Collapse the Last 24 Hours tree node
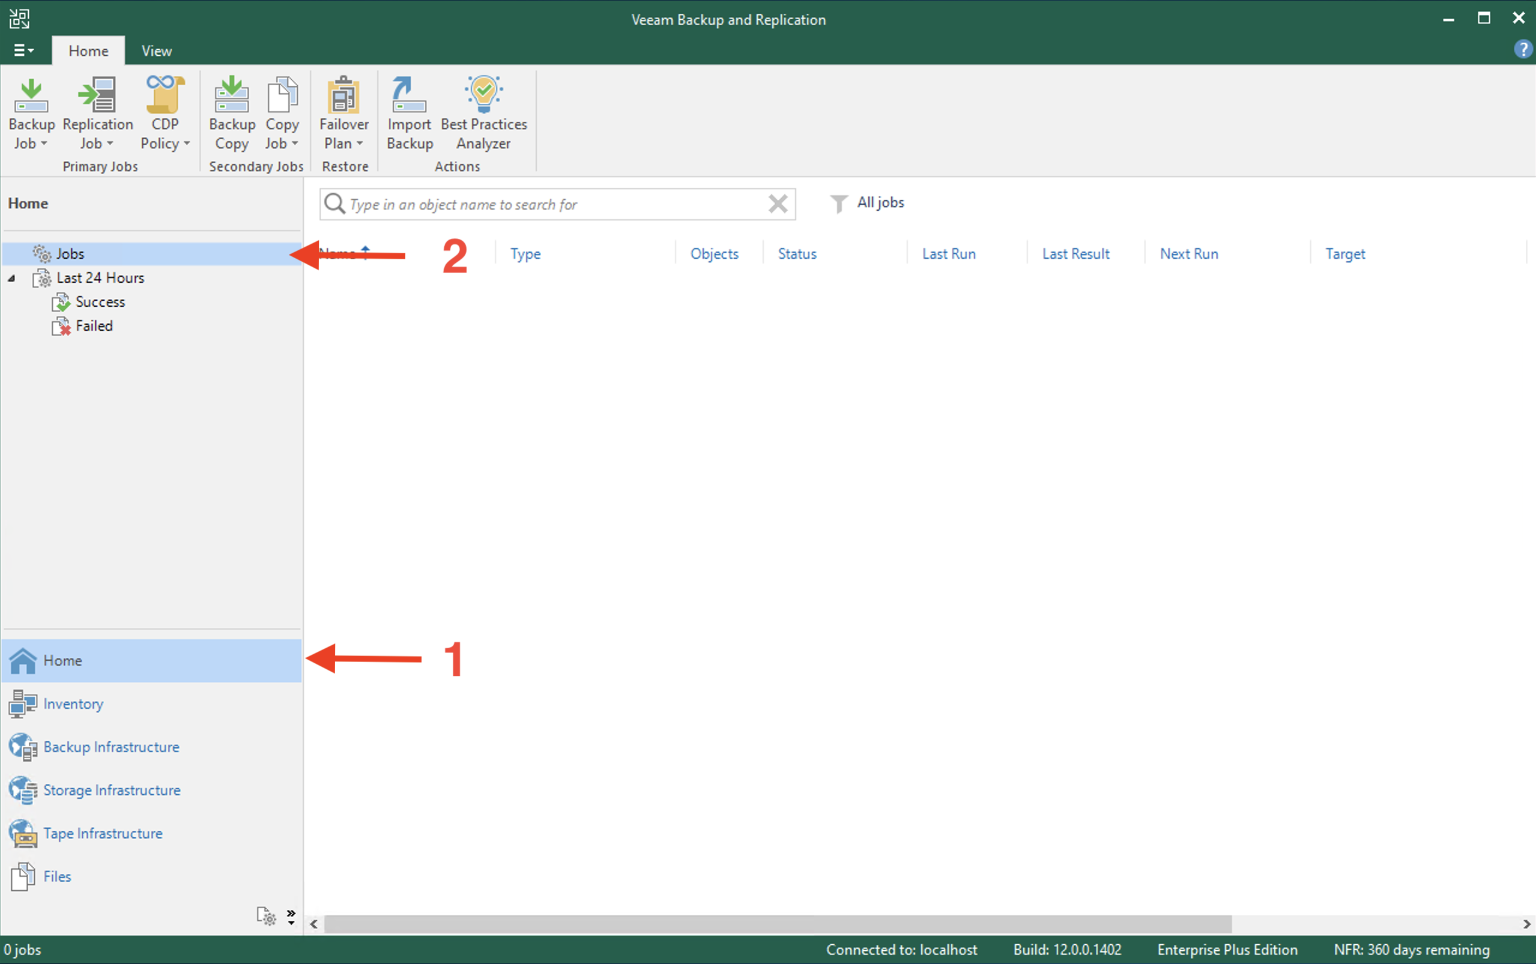 [x=11, y=278]
